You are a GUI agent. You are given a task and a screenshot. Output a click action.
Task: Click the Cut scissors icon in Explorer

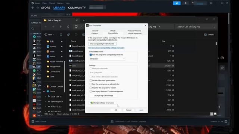pos(61,35)
